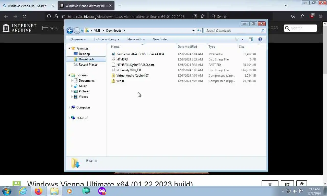Click the volume speaker tray icon

(295, 191)
